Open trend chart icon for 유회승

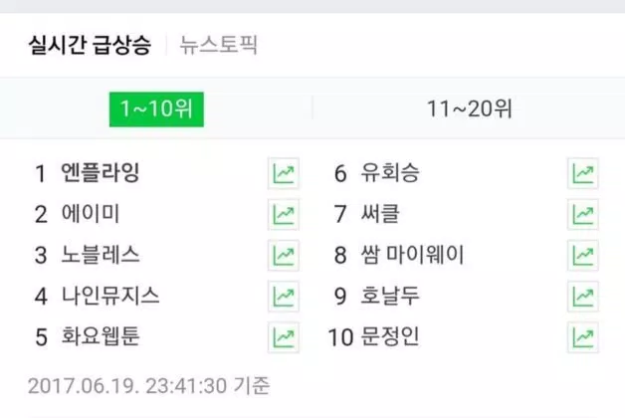583,174
